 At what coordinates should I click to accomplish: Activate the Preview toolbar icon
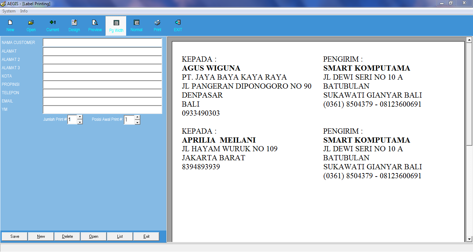(x=95, y=25)
